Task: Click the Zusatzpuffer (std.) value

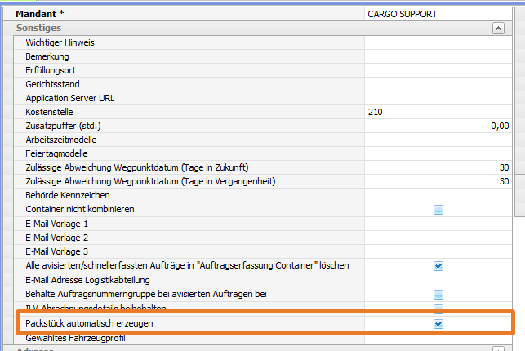Action: pos(438,126)
